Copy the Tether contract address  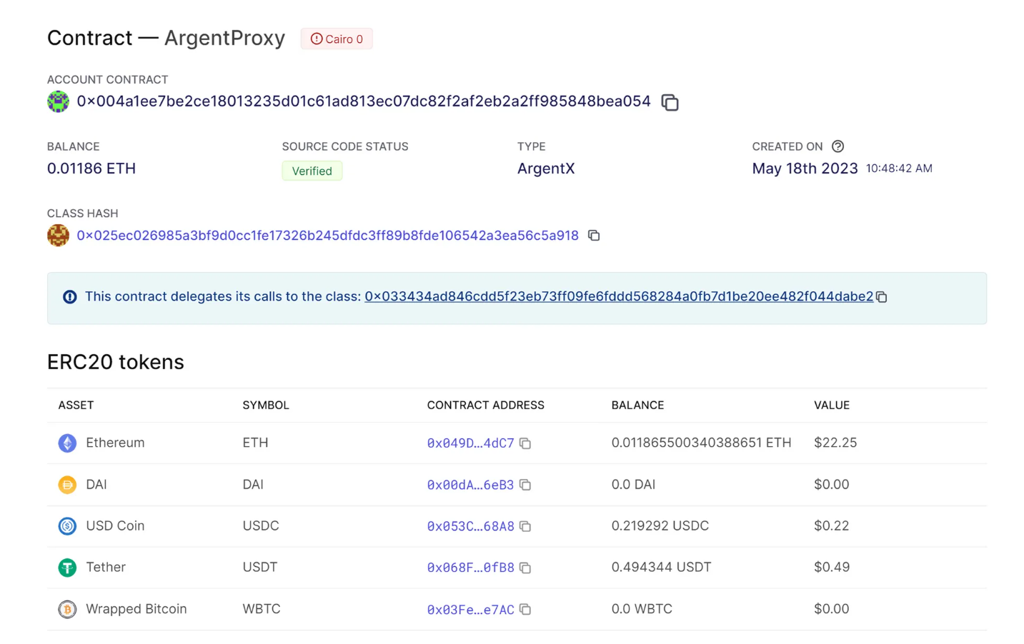(x=525, y=568)
